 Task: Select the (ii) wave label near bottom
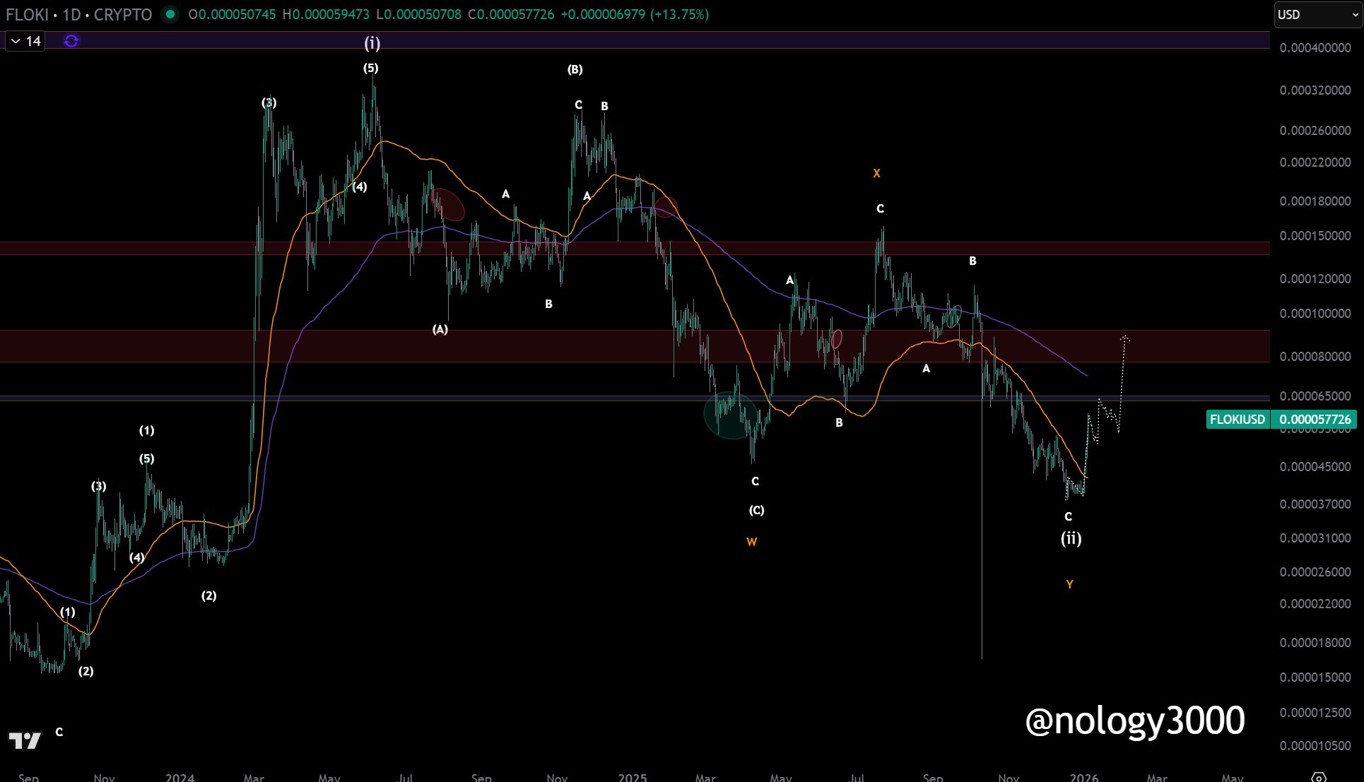tap(1071, 539)
